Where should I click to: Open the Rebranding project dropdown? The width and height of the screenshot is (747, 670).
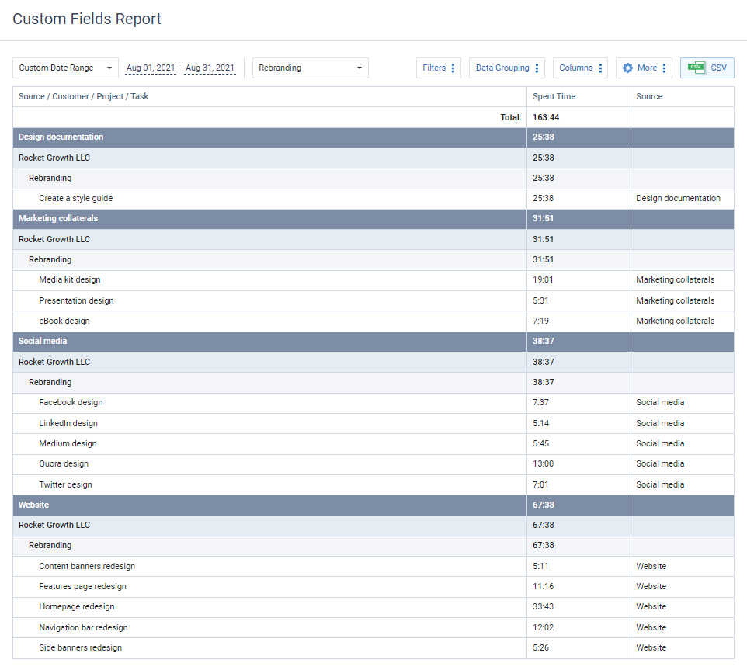(x=310, y=68)
